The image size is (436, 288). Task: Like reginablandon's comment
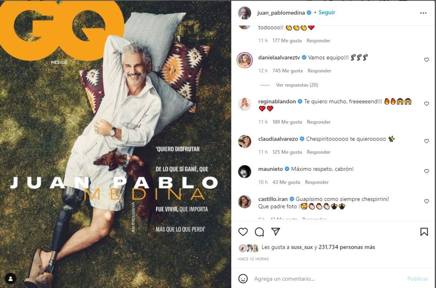[x=427, y=104]
